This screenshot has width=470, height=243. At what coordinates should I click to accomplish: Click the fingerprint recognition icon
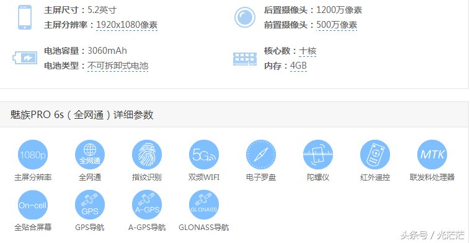[147, 155]
